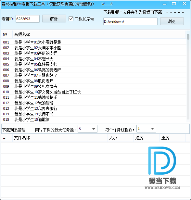Click the № column header
This screenshot has width=191, height=200.
(x=7, y=34)
